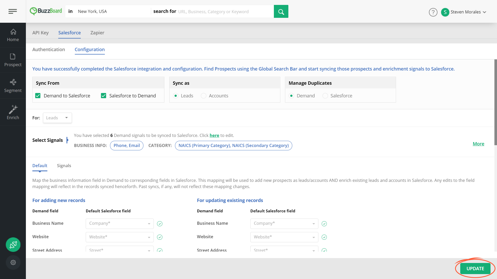Viewport: 497px width, 279px height.
Task: Select Accounts radio under Sync as
Action: click(x=204, y=96)
